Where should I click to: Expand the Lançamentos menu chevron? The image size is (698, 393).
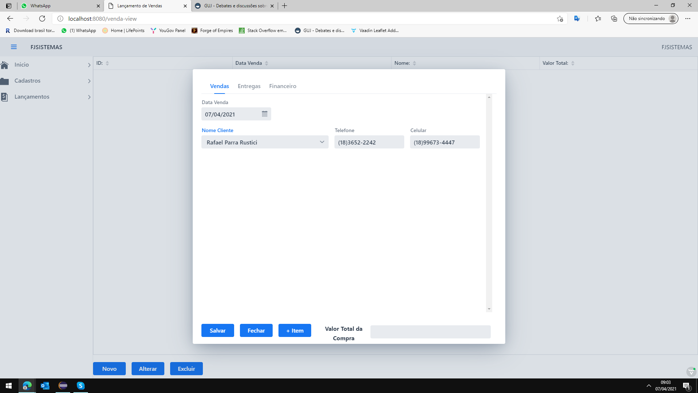[89, 97]
